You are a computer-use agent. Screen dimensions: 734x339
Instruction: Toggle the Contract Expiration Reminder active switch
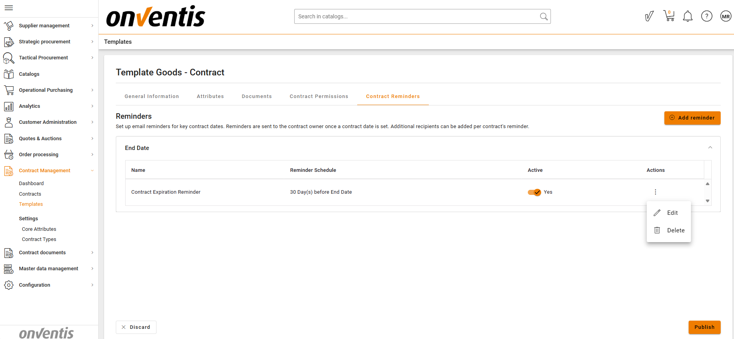click(534, 192)
